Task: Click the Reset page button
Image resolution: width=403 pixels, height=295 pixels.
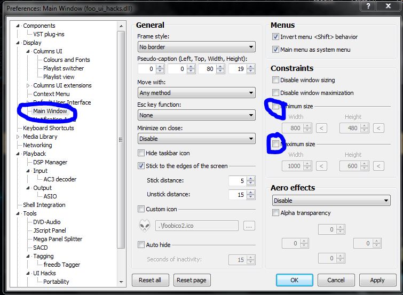Action: coord(191,280)
